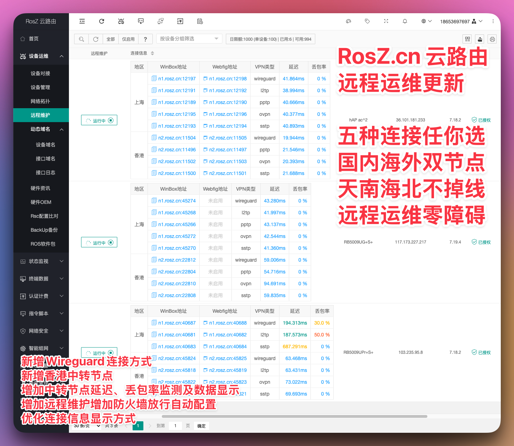Open user account menu 18653697697
This screenshot has height=446, width=514.
[461, 21]
